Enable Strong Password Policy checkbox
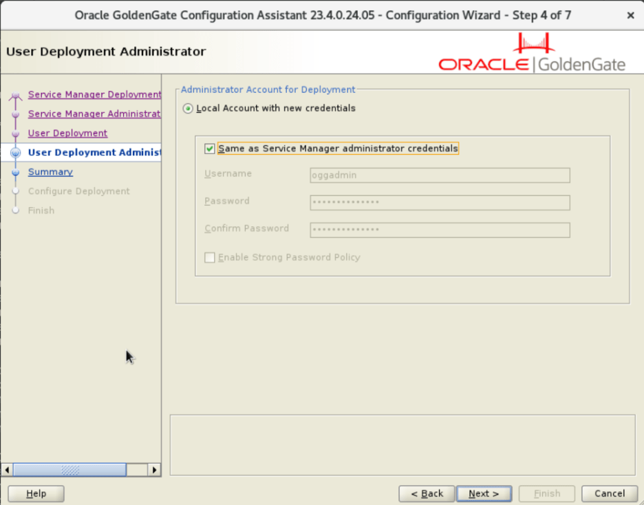 (x=209, y=257)
